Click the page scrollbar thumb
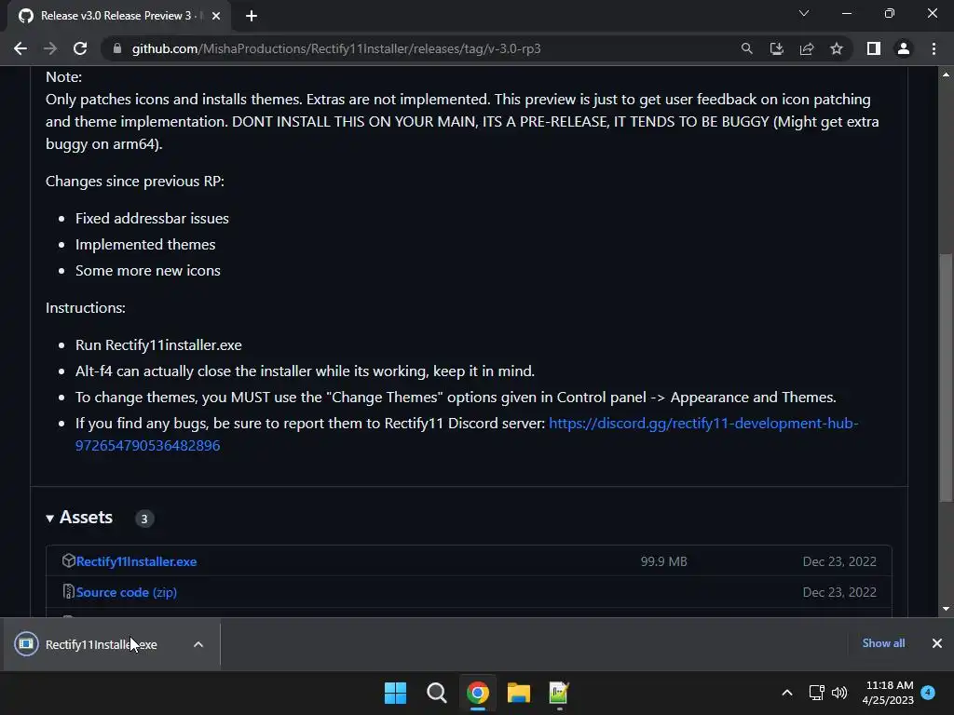Image resolution: width=954 pixels, height=715 pixels. (x=946, y=377)
